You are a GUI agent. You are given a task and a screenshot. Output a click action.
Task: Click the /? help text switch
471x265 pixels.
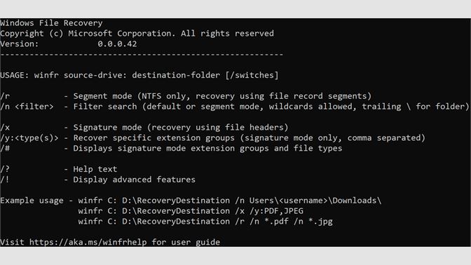(5, 169)
